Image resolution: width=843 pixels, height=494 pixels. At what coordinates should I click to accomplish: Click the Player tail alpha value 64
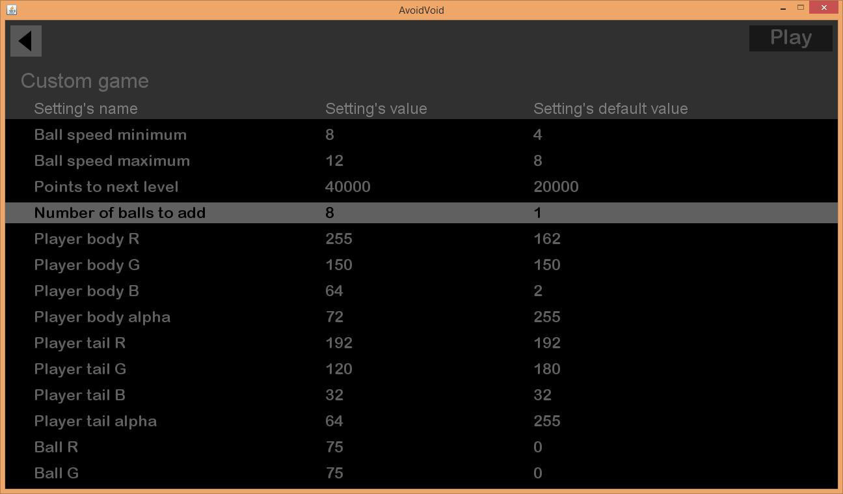(334, 421)
